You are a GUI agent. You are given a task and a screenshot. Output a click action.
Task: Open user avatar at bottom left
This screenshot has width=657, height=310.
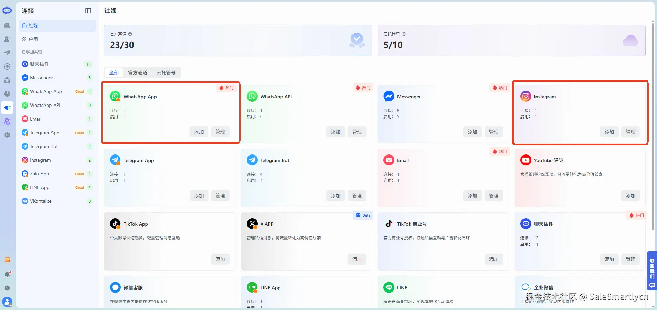(x=7, y=302)
